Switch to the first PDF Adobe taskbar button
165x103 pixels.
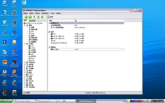(x=24, y=101)
